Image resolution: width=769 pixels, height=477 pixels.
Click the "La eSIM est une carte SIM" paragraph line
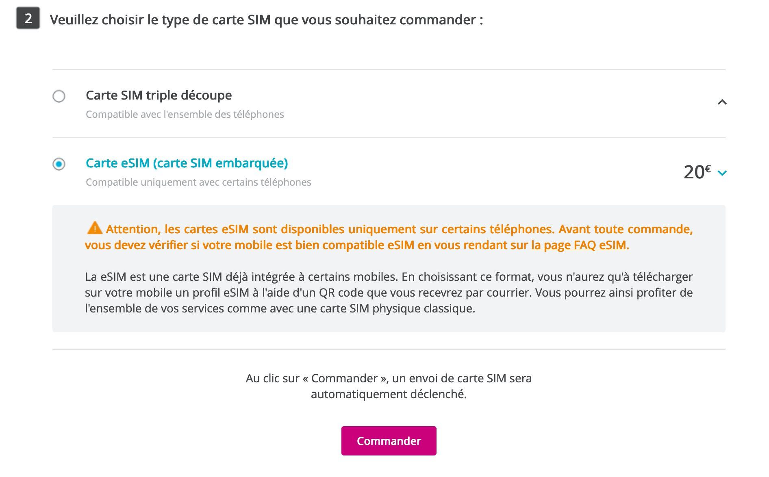[x=389, y=277]
